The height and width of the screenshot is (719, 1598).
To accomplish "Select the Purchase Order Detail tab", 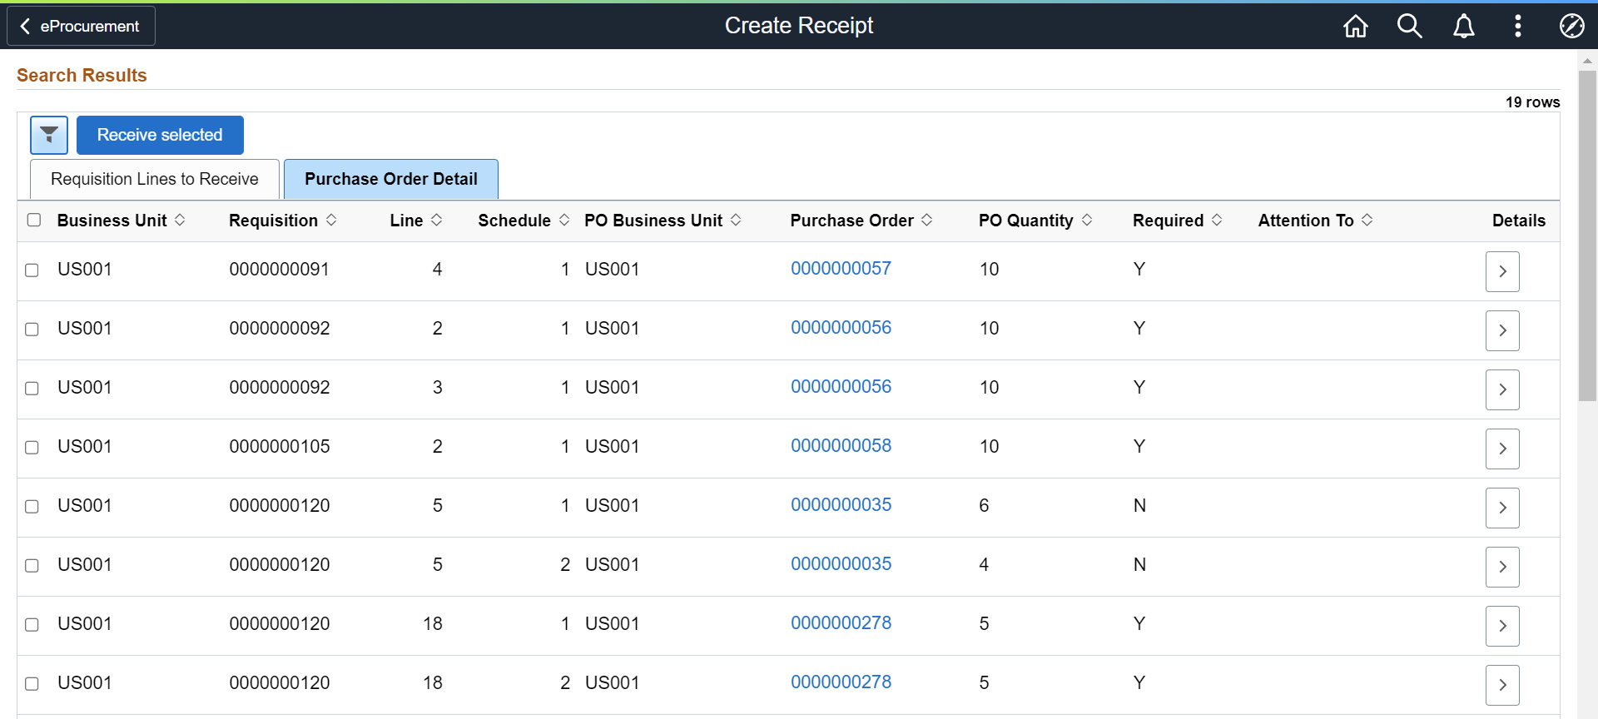I will click(391, 179).
